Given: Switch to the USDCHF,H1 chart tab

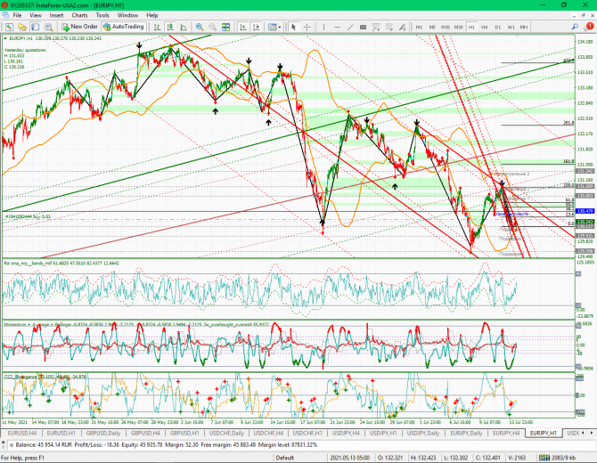Looking at the screenshot, I should pyautogui.click(x=307, y=433).
